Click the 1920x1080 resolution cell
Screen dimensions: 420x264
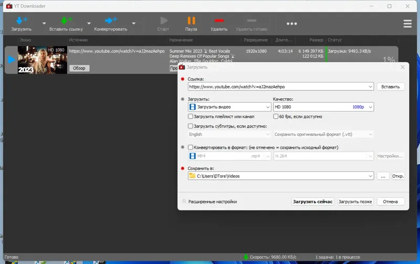tap(256, 51)
